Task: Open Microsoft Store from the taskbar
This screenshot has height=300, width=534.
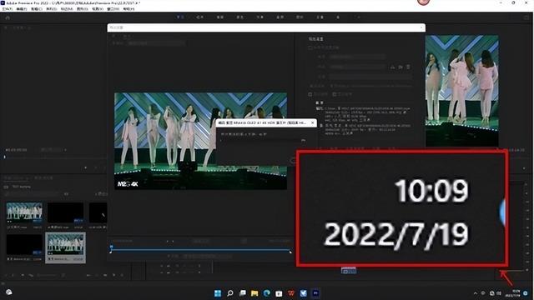Action: (x=279, y=293)
